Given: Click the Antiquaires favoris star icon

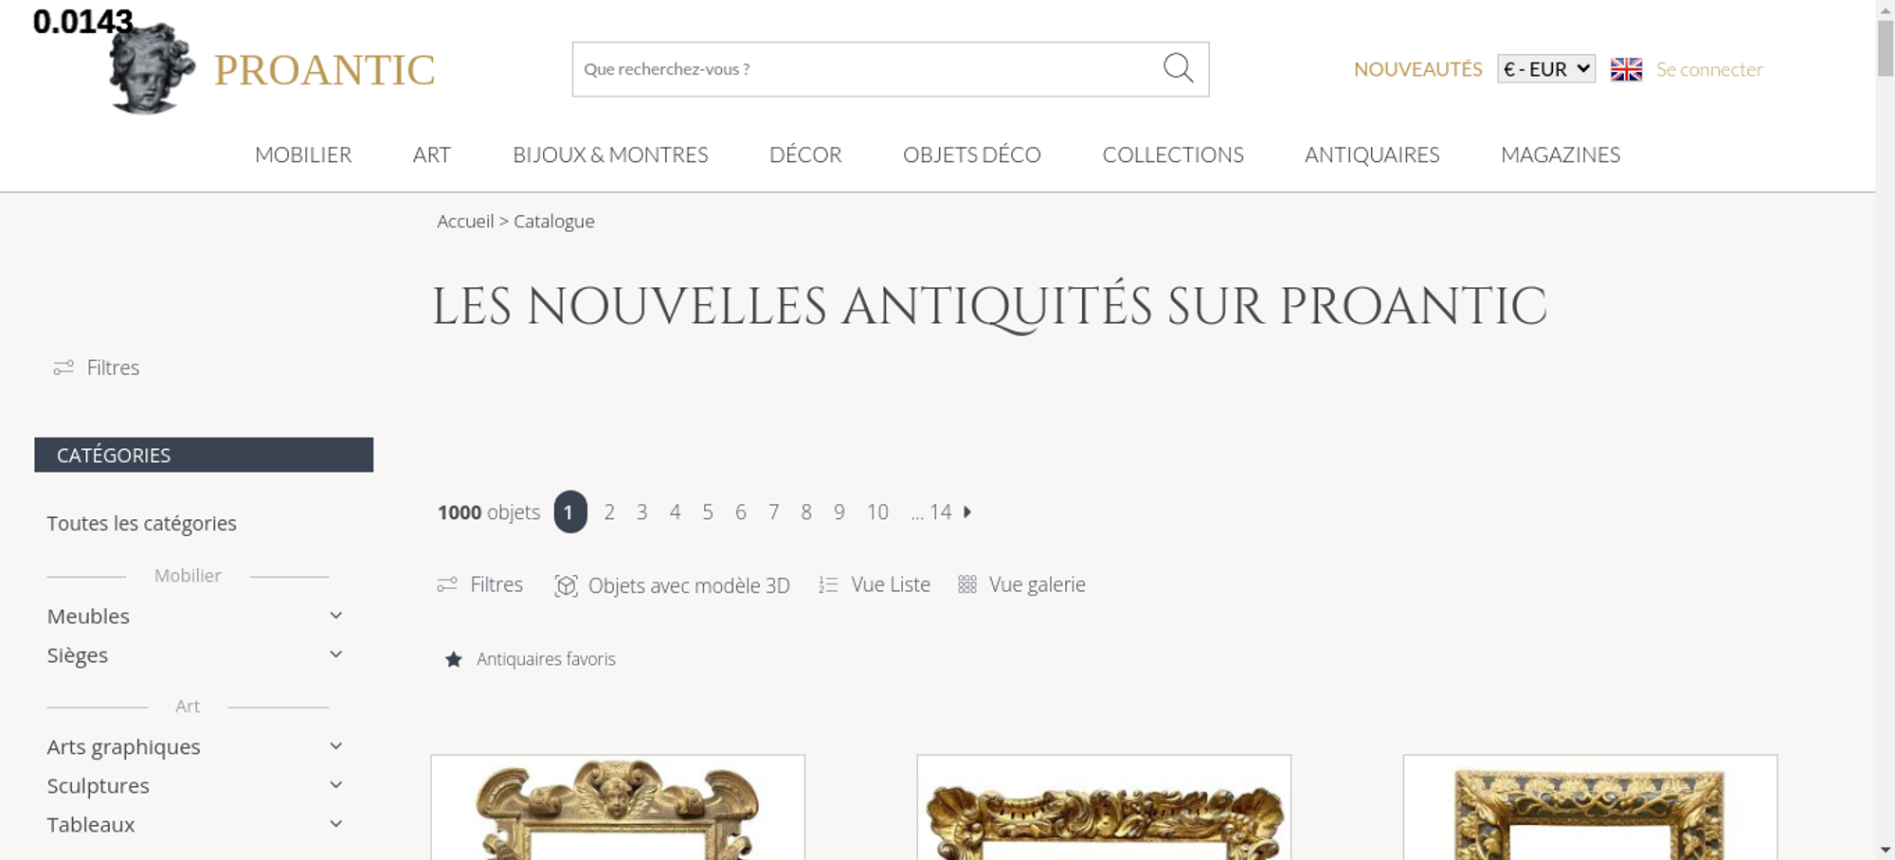Looking at the screenshot, I should point(454,659).
